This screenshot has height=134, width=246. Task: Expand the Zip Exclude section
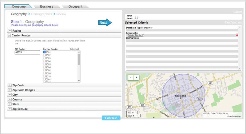10,109
